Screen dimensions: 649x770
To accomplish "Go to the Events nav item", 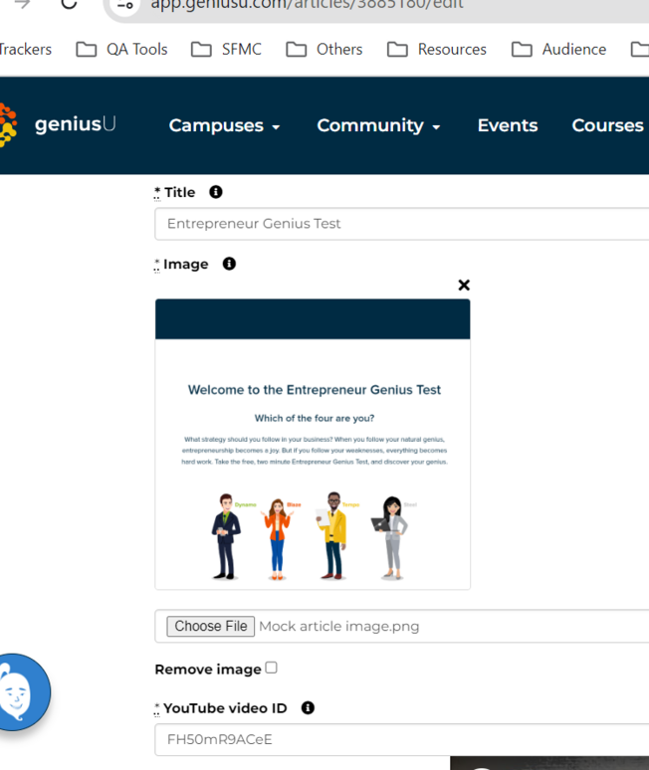I will 508,125.
